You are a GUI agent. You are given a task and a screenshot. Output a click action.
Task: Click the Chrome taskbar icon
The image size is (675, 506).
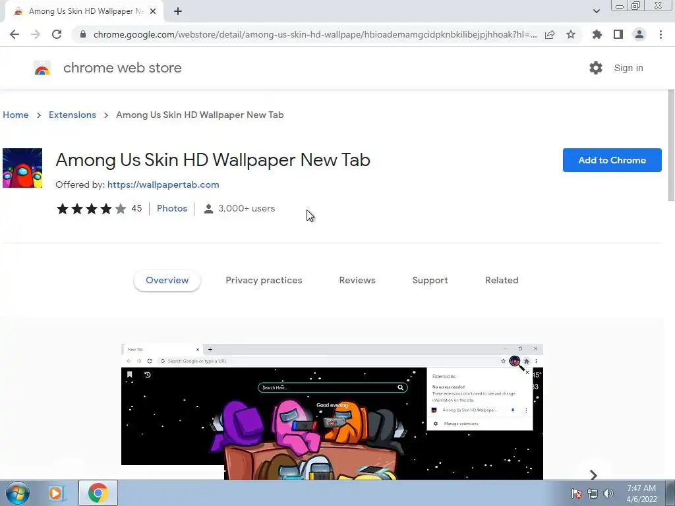click(98, 493)
